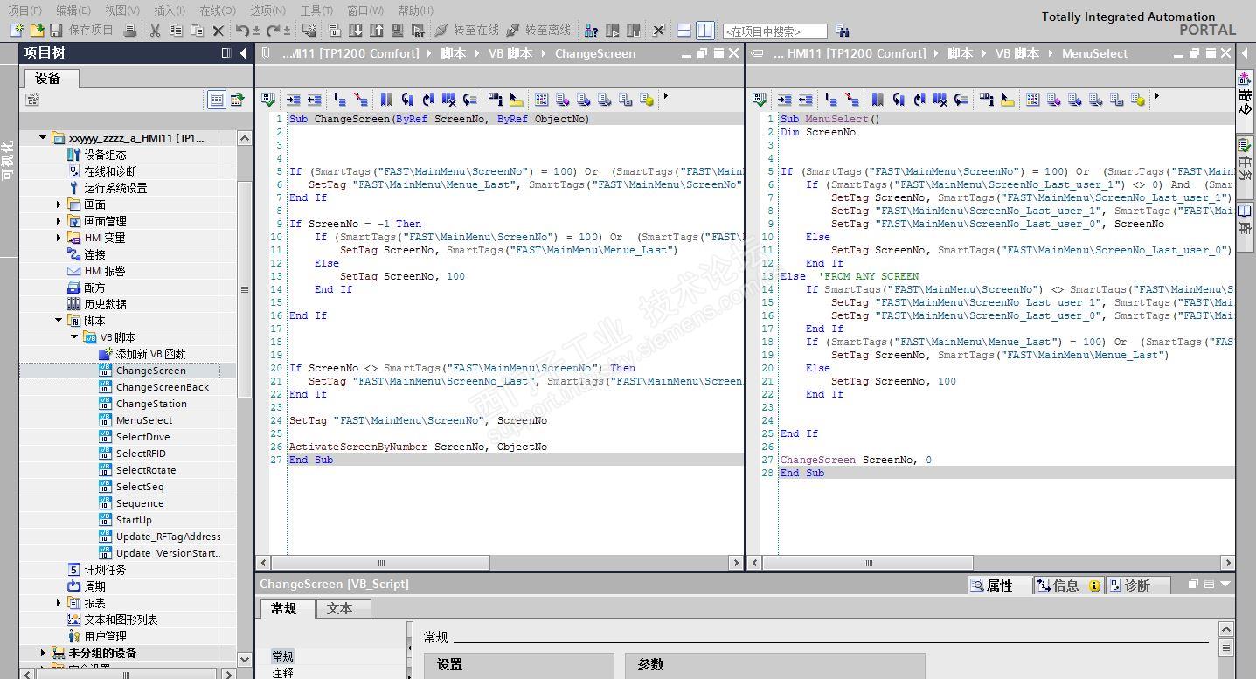The image size is (1256, 679).
Task: Click the Cut scissors icon
Action: pyautogui.click(x=155, y=31)
